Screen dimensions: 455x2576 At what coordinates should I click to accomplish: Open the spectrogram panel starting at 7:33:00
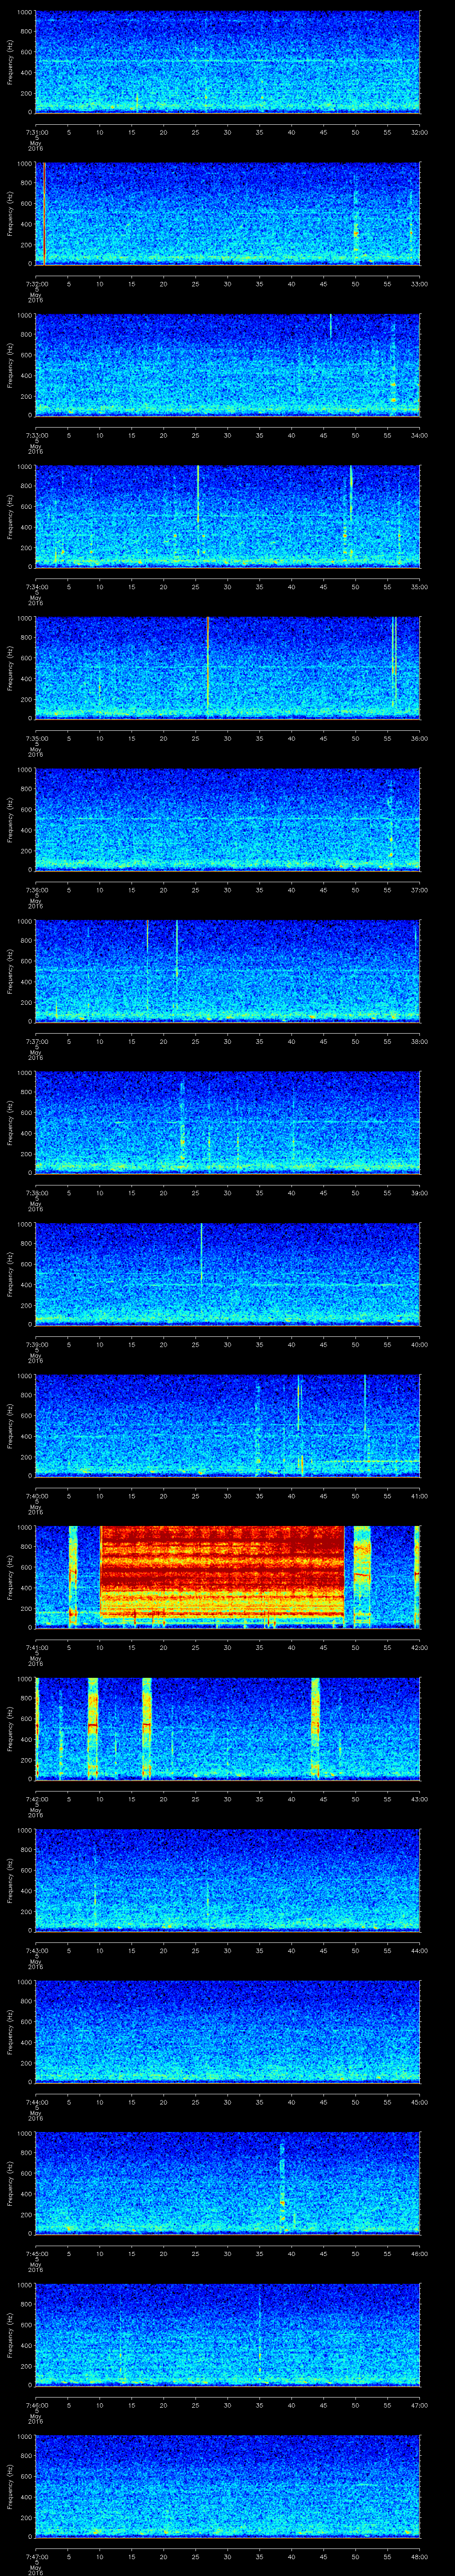(228, 365)
